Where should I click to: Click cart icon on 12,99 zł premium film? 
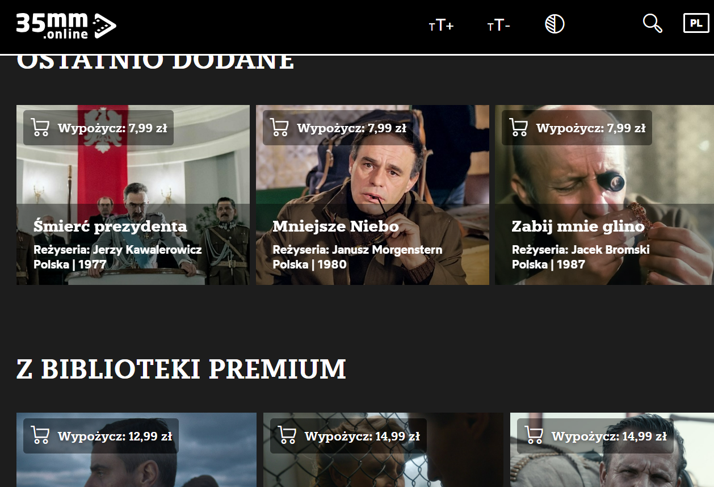(40, 436)
